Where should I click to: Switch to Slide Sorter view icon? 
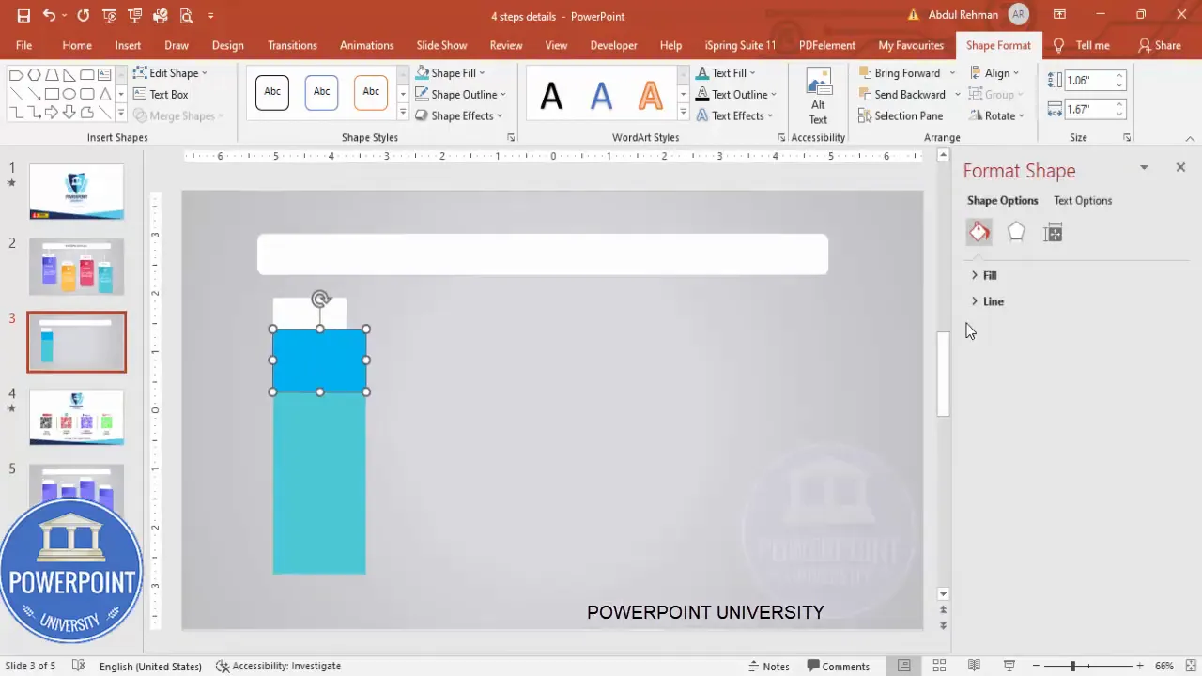(x=939, y=667)
